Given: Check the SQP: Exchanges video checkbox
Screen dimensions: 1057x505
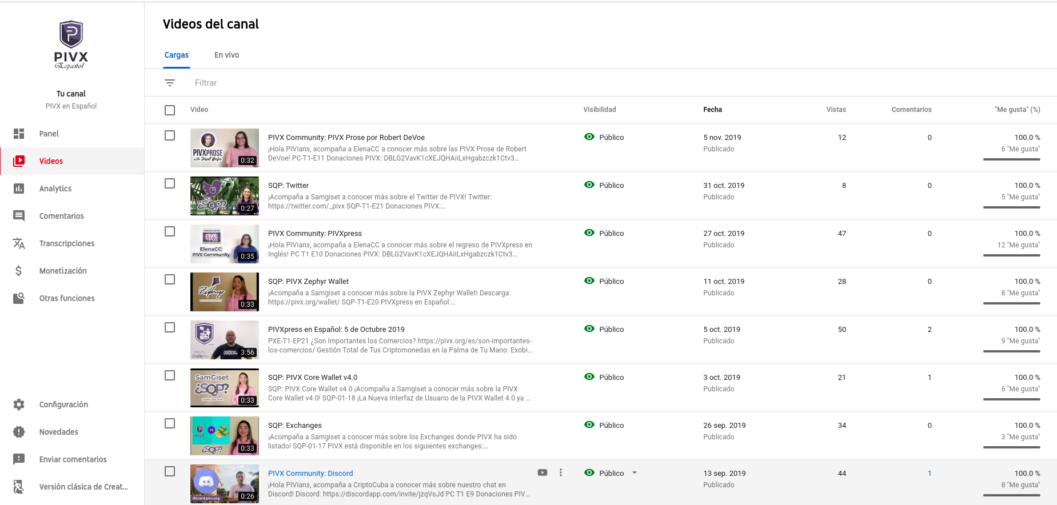Looking at the screenshot, I should 170,423.
